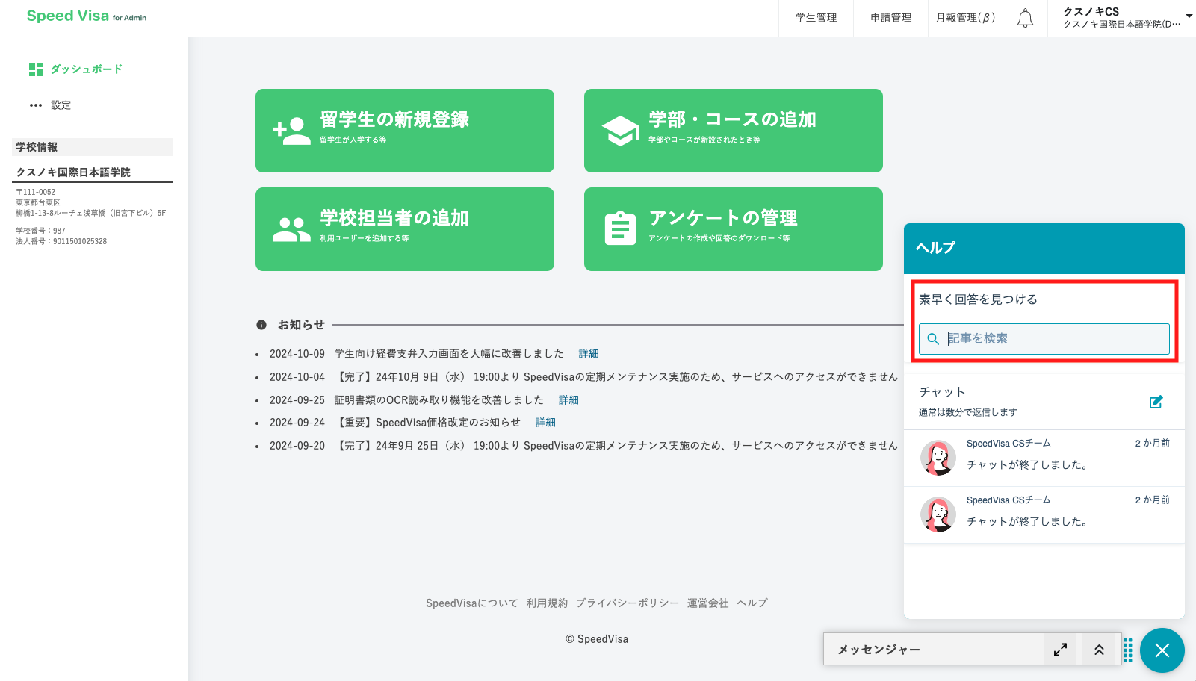Open the notification bell icon
The image size is (1196, 681).
click(x=1026, y=18)
